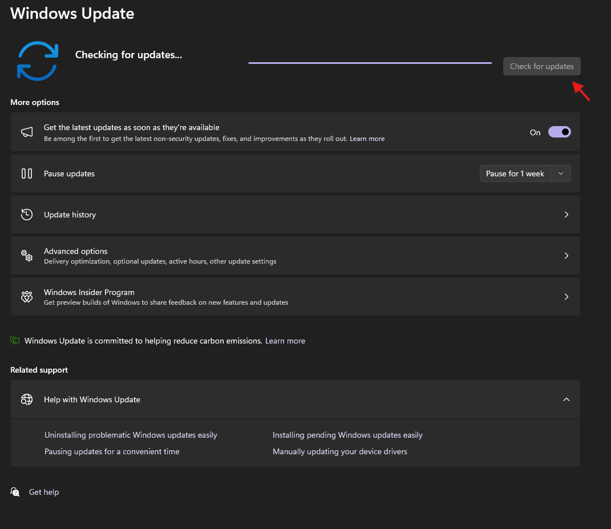Open the Windows Insider Program page
This screenshot has height=529, width=611.
[294, 296]
